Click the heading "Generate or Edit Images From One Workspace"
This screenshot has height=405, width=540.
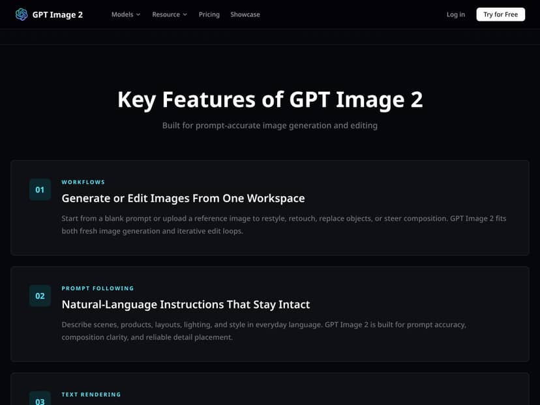[x=183, y=198]
